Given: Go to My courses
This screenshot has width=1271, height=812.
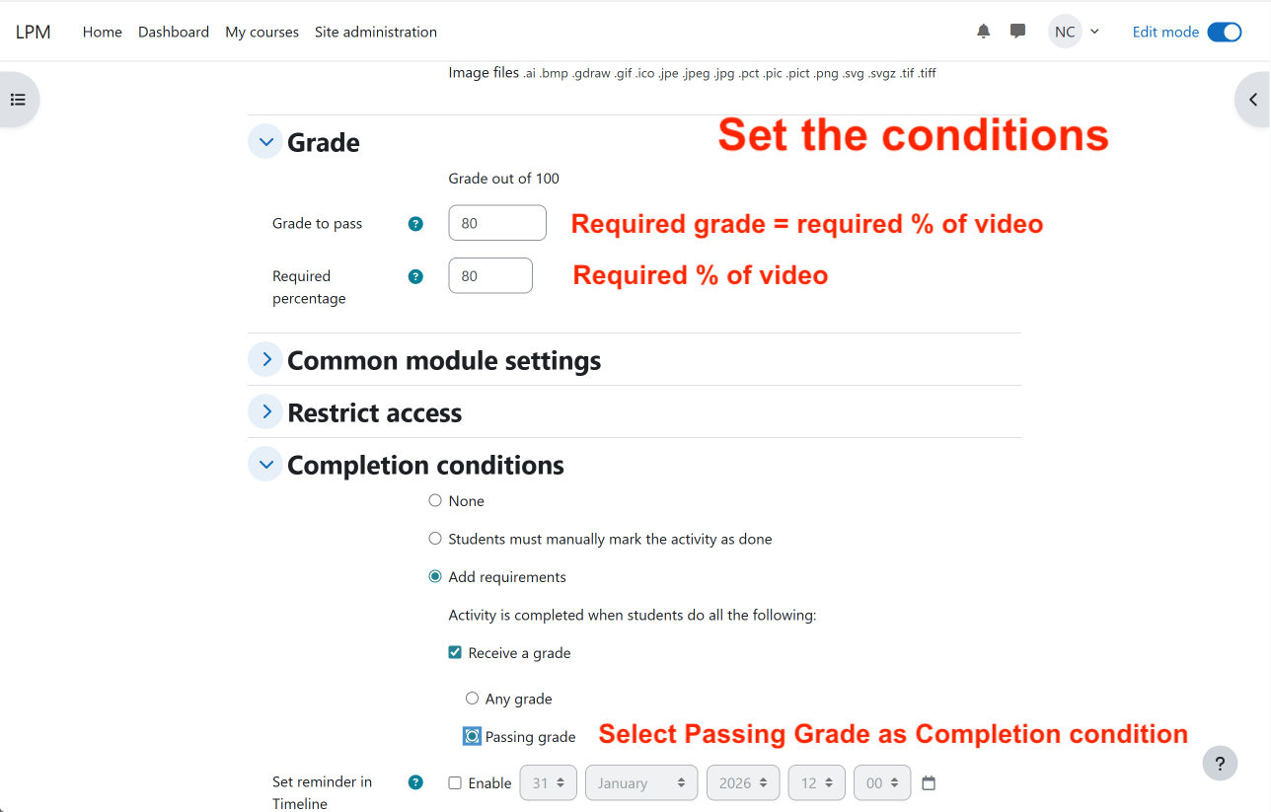Looking at the screenshot, I should coord(262,32).
